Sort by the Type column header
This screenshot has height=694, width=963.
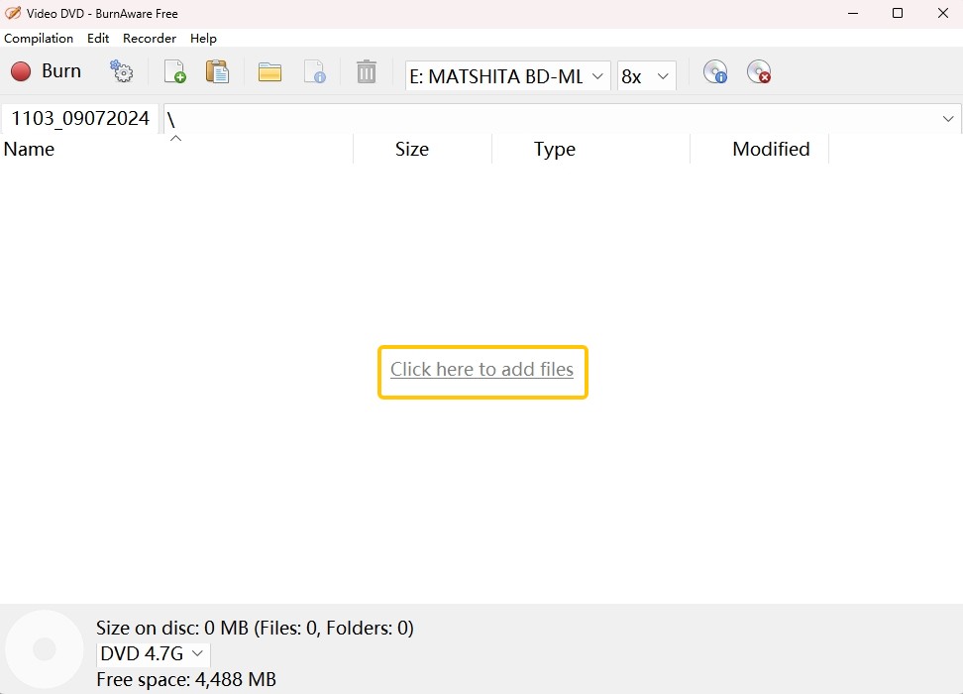tap(590, 149)
